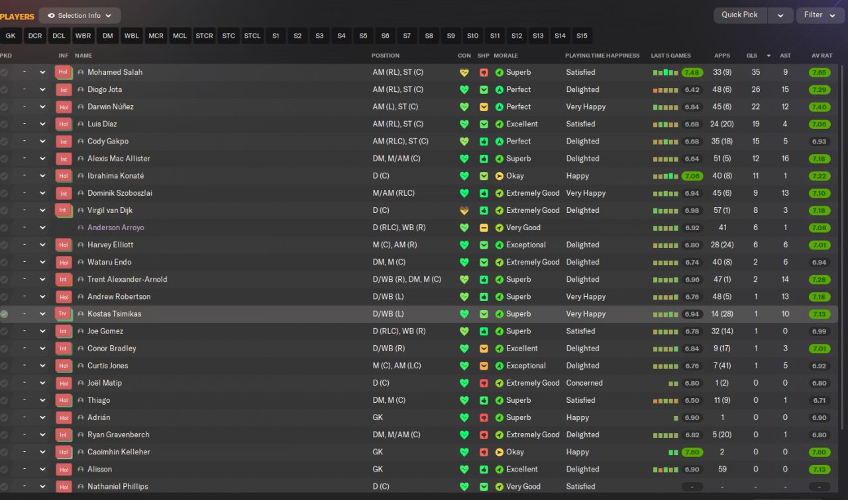848x500 pixels.
Task: Click the Int status badge for Diogo Jota
Action: [x=64, y=89]
